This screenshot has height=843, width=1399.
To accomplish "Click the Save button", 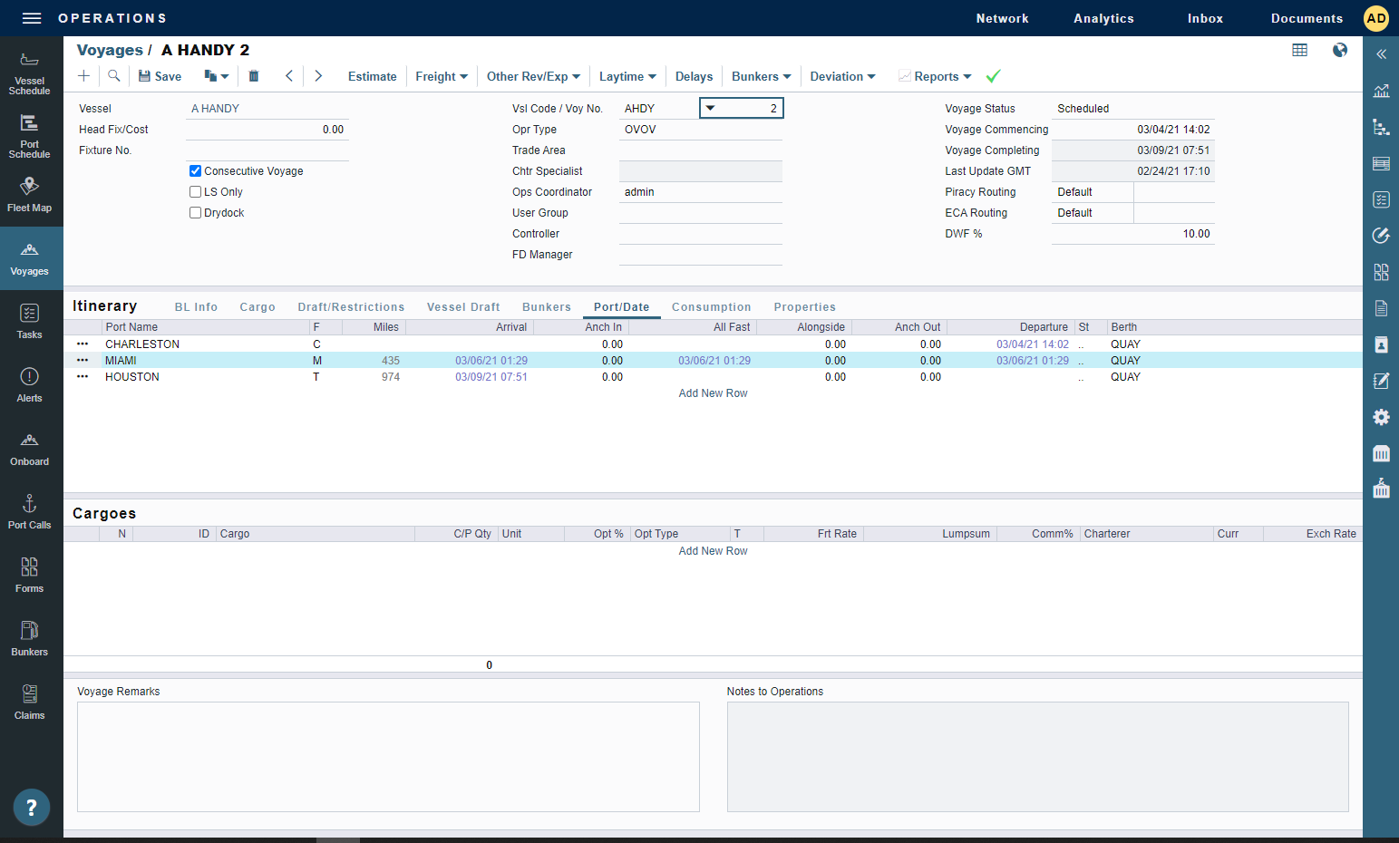I will [160, 77].
